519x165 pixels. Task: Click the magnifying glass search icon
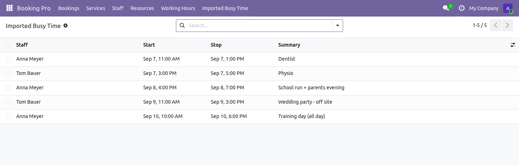click(182, 25)
